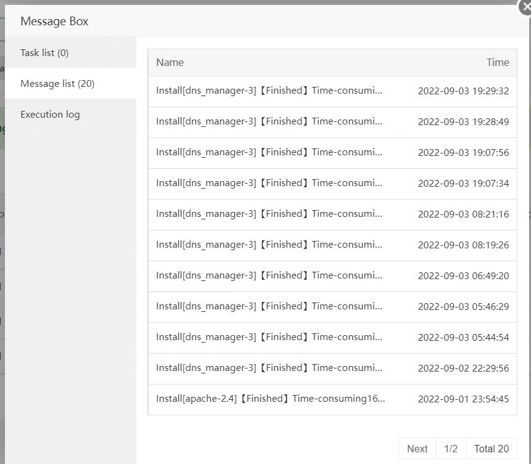Click the 1/2 page indicator
Screen dimensions: 531x464
click(451, 449)
